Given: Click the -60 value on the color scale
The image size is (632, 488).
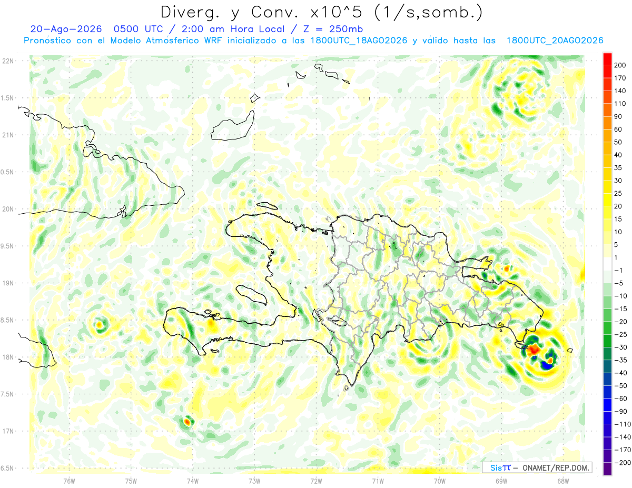Looking at the screenshot, I should pos(620,399).
